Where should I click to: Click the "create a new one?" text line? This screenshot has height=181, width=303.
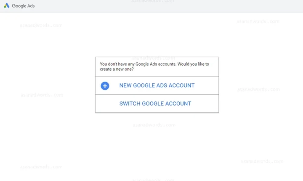pyautogui.click(x=117, y=69)
